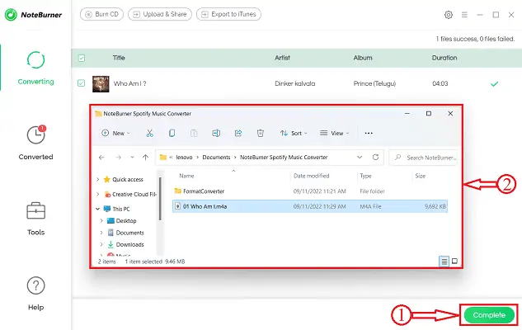This screenshot has width=522, height=330.
Task: Click the 'Who Am I ?' album thumbnail
Action: tap(101, 84)
